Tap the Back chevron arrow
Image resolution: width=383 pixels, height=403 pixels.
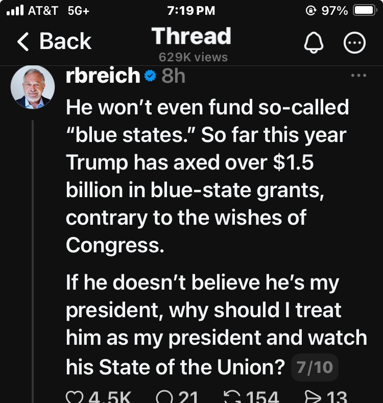(23, 42)
